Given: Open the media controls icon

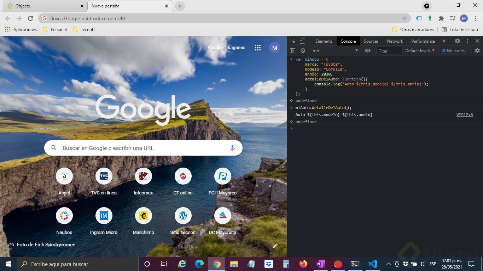Looking at the screenshot, I should pyautogui.click(x=452, y=18).
